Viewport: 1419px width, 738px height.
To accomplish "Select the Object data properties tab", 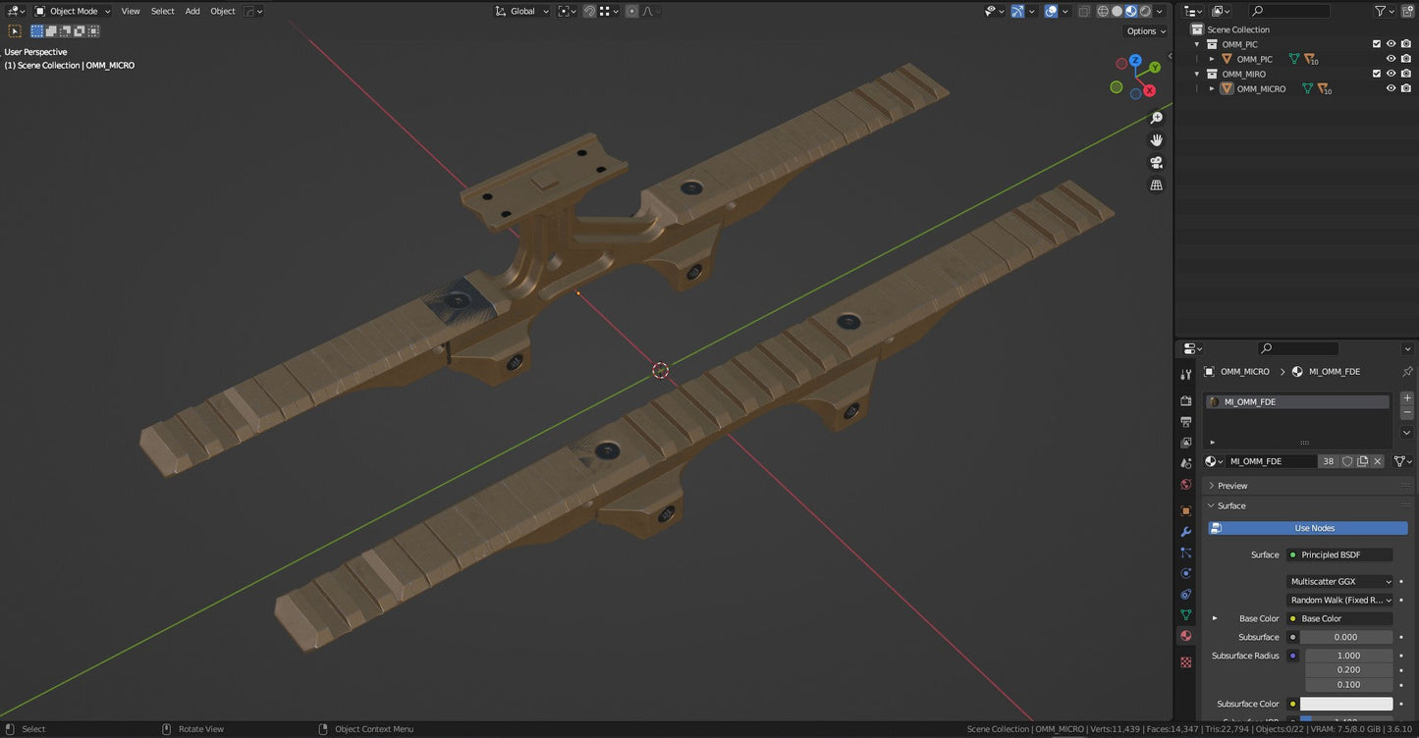I will click(x=1185, y=614).
